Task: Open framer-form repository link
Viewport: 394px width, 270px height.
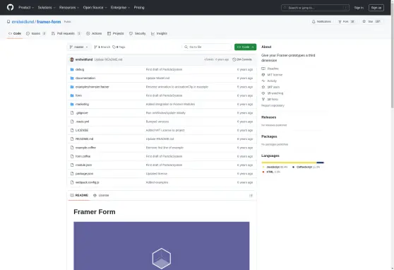Action: [49, 22]
